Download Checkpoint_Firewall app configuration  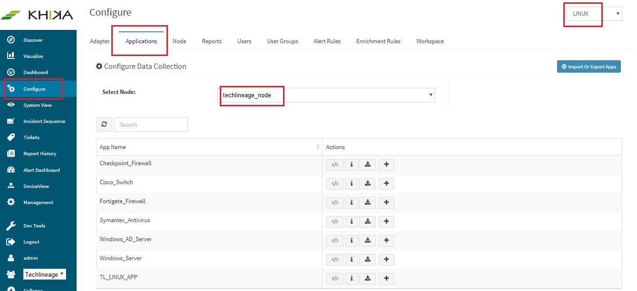pos(368,165)
